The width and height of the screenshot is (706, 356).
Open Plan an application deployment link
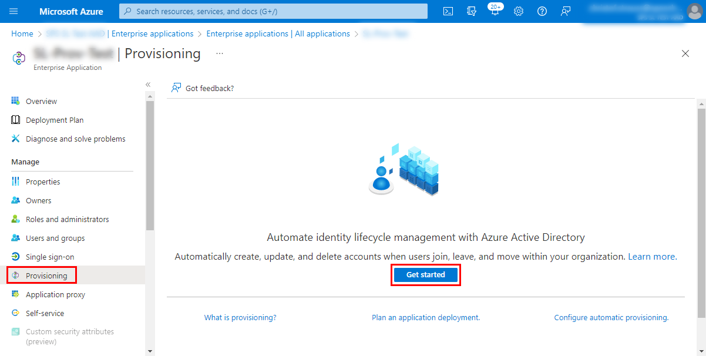coord(426,317)
